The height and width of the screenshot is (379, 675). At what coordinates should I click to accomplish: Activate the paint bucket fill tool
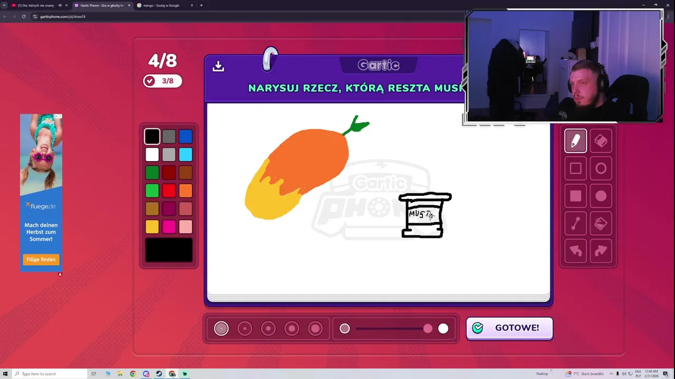[x=601, y=224]
